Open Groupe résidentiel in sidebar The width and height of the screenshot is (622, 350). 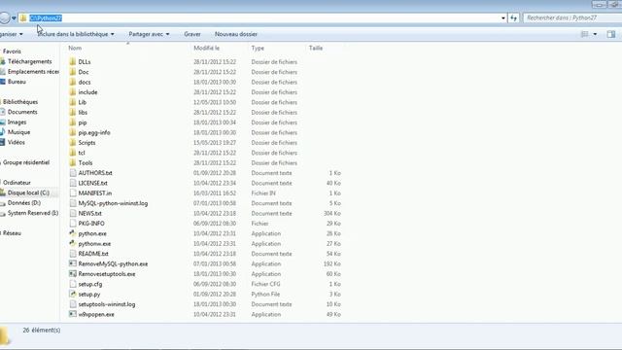26,162
